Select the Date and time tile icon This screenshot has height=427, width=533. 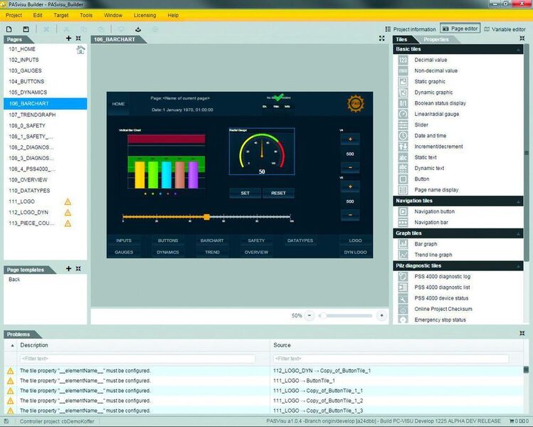(x=403, y=136)
